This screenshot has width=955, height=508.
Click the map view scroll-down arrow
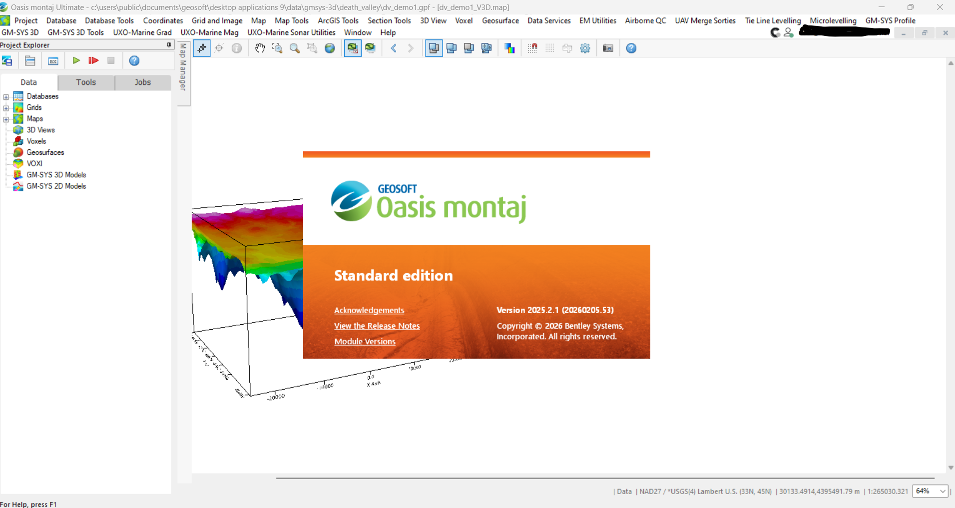tap(951, 468)
